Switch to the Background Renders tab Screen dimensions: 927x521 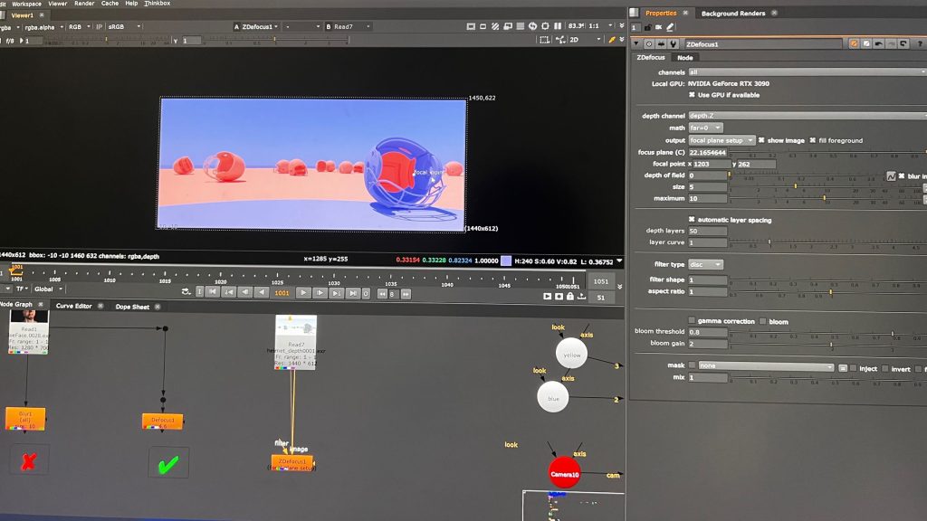click(x=733, y=13)
